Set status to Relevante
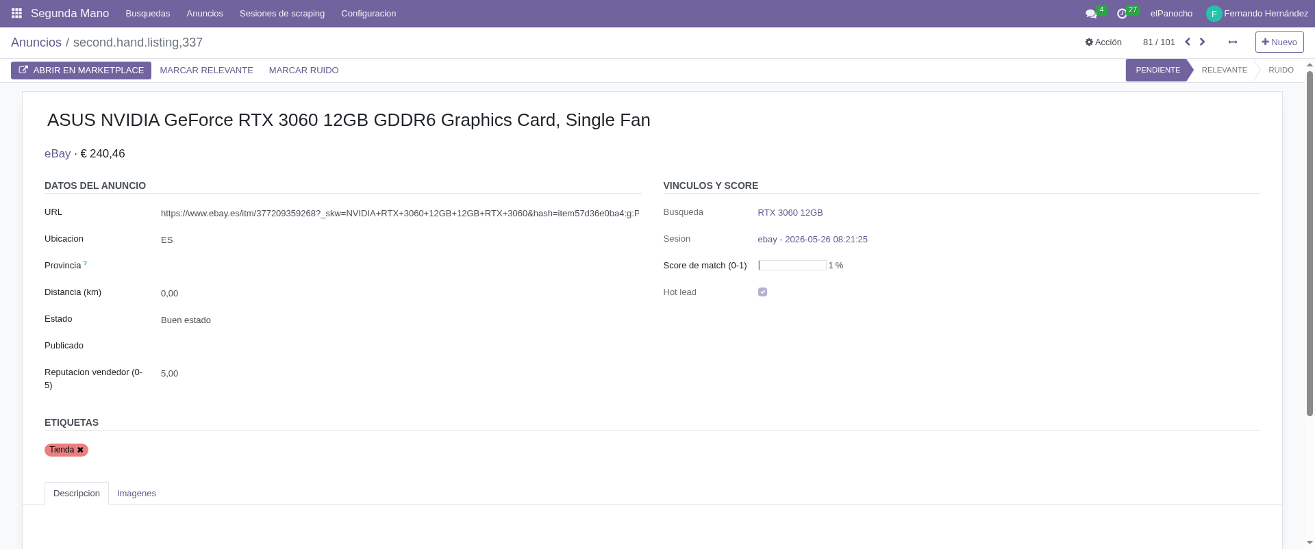 click(x=1224, y=70)
